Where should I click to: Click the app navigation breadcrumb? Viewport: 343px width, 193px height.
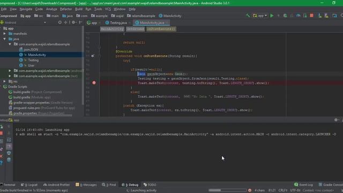(x=26, y=16)
